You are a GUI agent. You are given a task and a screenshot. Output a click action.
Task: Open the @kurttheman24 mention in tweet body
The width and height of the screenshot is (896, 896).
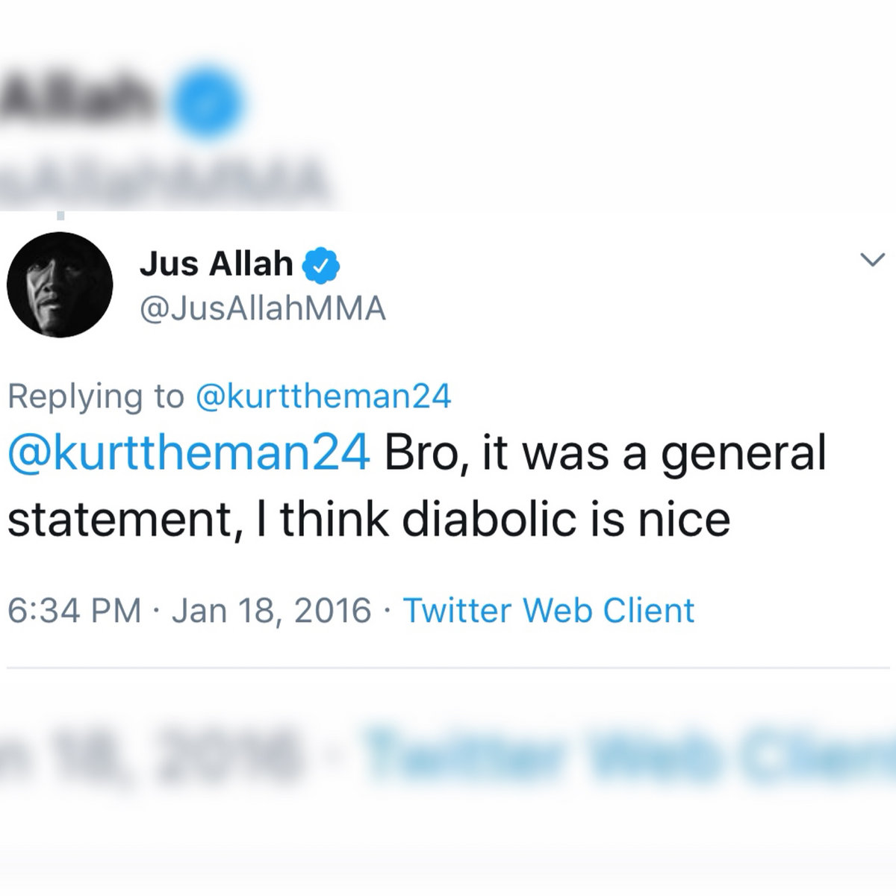188,453
